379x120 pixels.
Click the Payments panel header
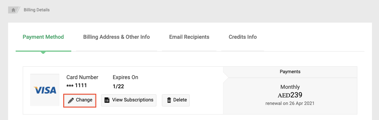pyautogui.click(x=290, y=72)
